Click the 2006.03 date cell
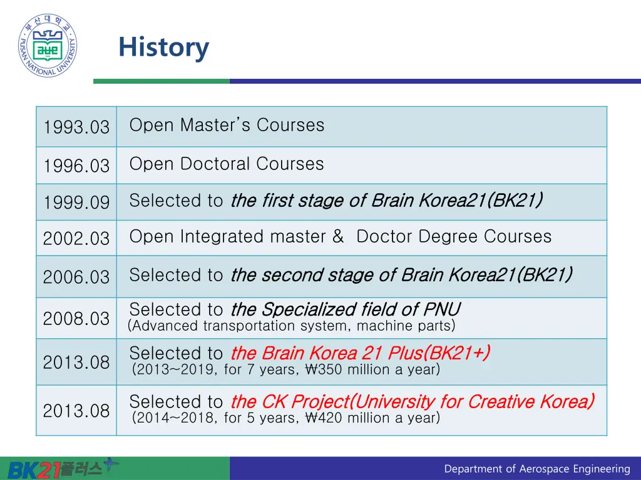 (x=76, y=277)
